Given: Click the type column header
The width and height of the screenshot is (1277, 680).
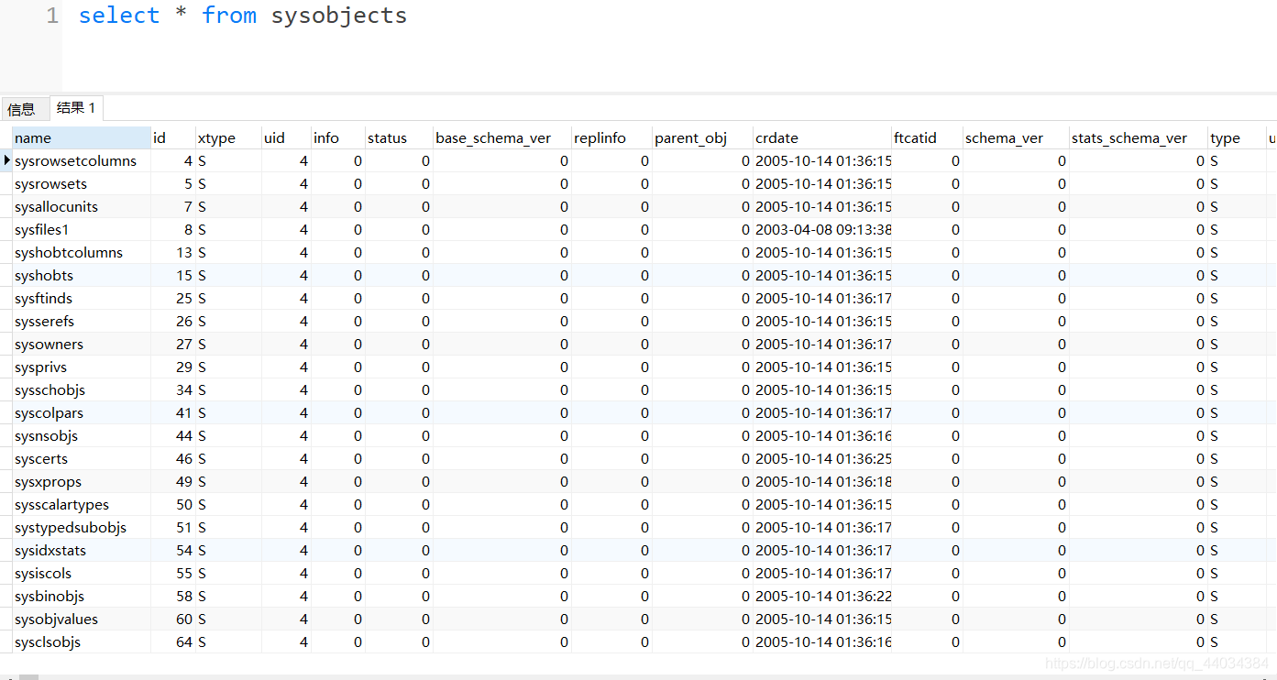Looking at the screenshot, I should [x=1237, y=137].
